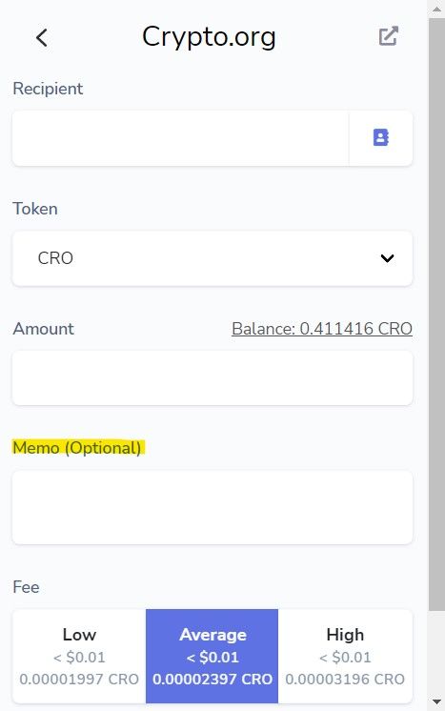The width and height of the screenshot is (445, 711).
Task: Click the Amount input field
Action: click(x=212, y=377)
